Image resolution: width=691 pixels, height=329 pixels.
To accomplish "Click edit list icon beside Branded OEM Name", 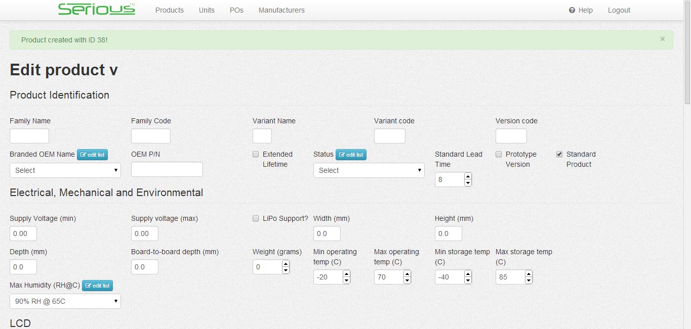I will coord(92,155).
